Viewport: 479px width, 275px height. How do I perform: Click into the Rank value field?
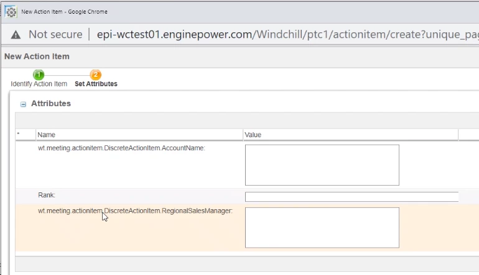(351, 197)
